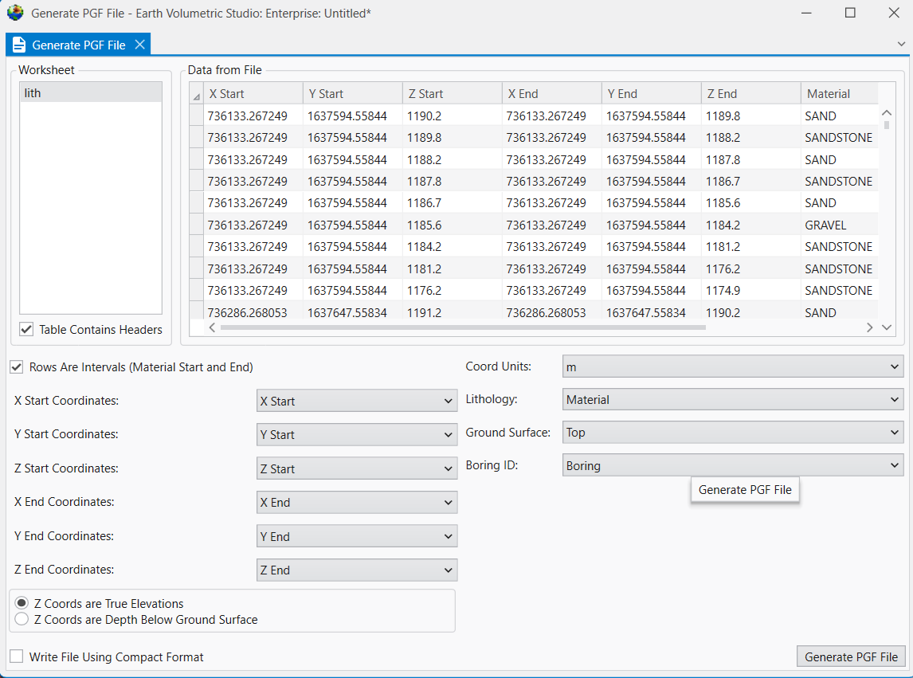
Task: Open the X Start Coordinates dropdown
Action: pos(356,402)
